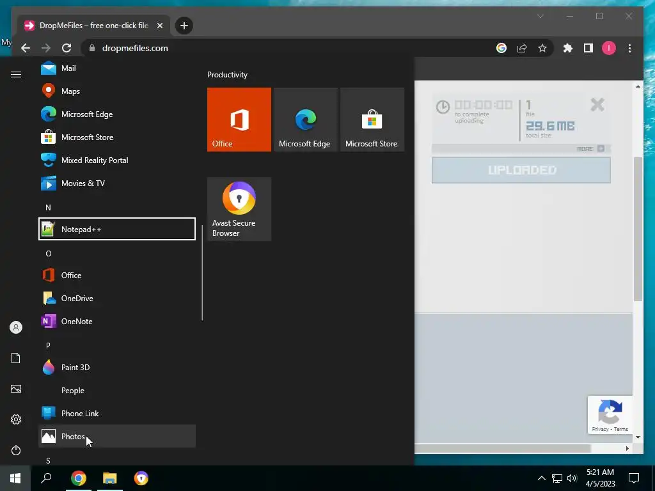The image size is (655, 491).
Task: Launch Microsoft Edge from the app list
Action: point(116,114)
